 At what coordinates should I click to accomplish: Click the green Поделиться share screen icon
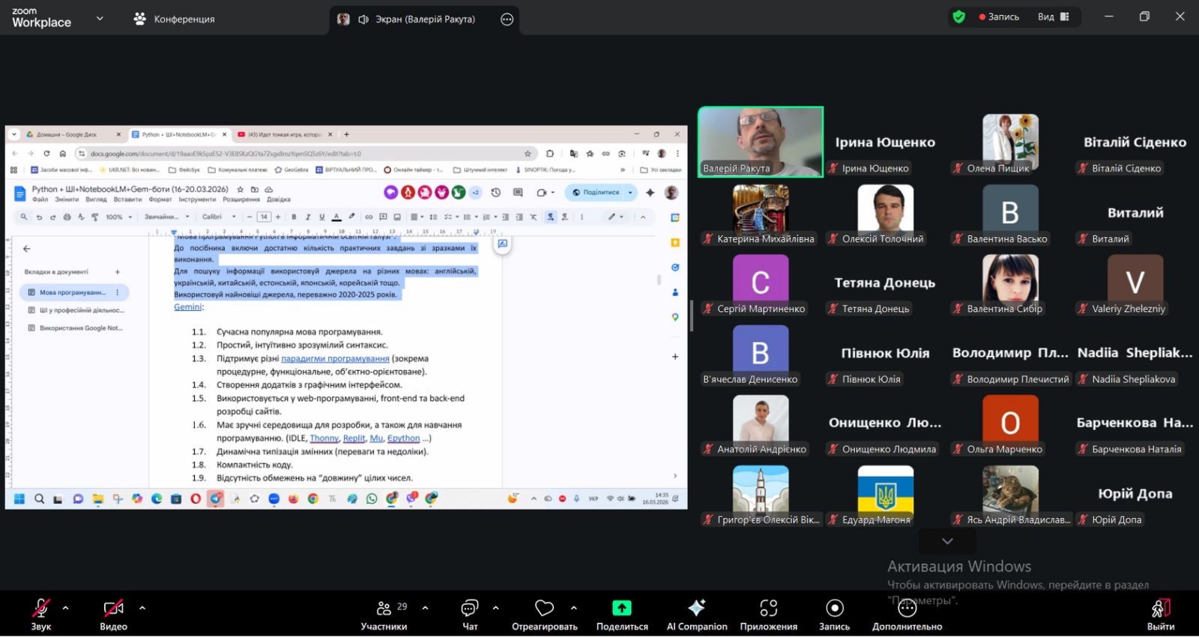tap(622, 608)
